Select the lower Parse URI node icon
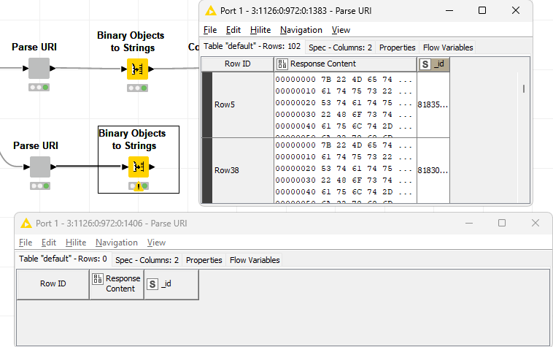The image size is (553, 347). click(39, 167)
